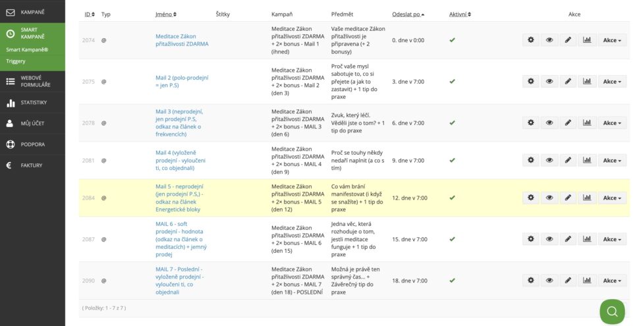Image resolution: width=639 pixels, height=326 pixels.
Task: Toggle active checkmark for Mail 3 row
Action: [x=452, y=123]
